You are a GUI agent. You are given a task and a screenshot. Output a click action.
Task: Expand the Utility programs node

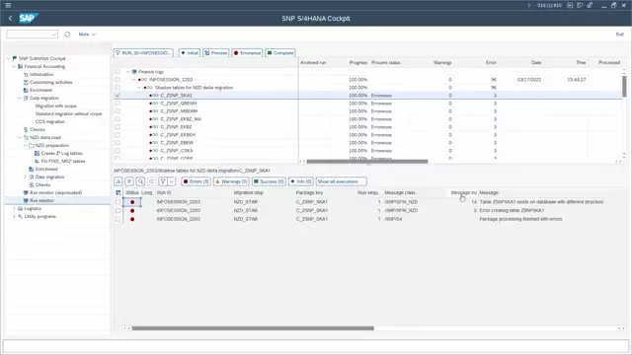(14, 216)
